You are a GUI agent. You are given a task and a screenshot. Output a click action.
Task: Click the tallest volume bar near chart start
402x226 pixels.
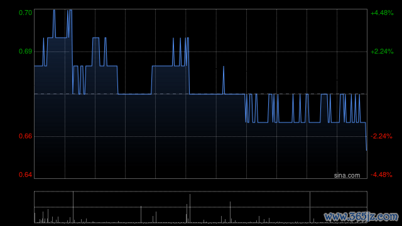[x=73, y=207]
